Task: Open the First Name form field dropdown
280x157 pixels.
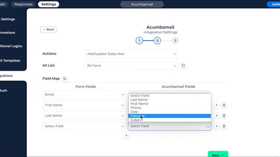Action: click(84, 105)
